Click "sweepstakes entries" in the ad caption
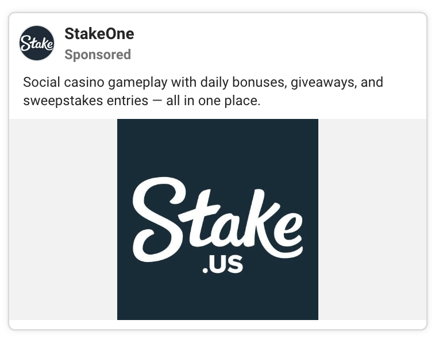Image resolution: width=439 pixels, height=339 pixels. 83,101
